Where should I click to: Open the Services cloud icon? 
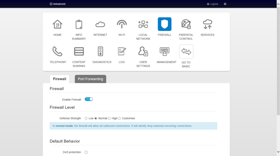[x=207, y=24]
